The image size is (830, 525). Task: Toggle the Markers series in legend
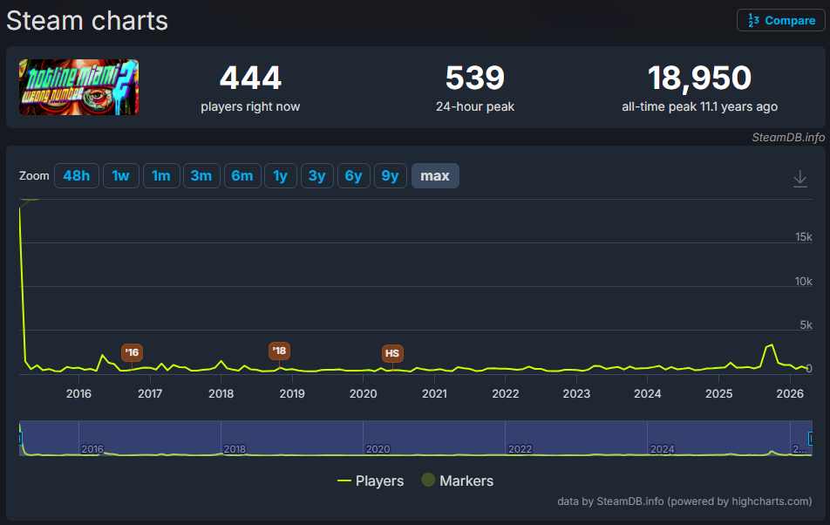pos(458,481)
